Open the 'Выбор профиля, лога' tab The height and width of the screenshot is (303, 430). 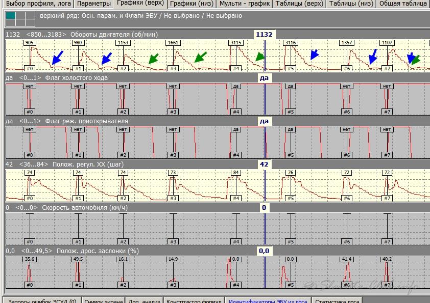pyautogui.click(x=38, y=4)
